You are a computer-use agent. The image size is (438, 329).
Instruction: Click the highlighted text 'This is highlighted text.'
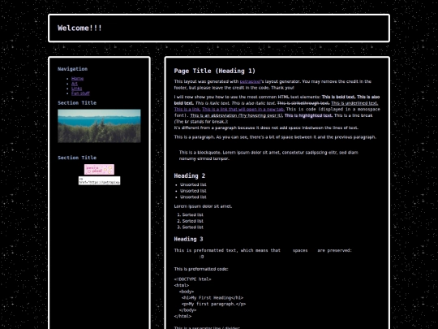309,115
